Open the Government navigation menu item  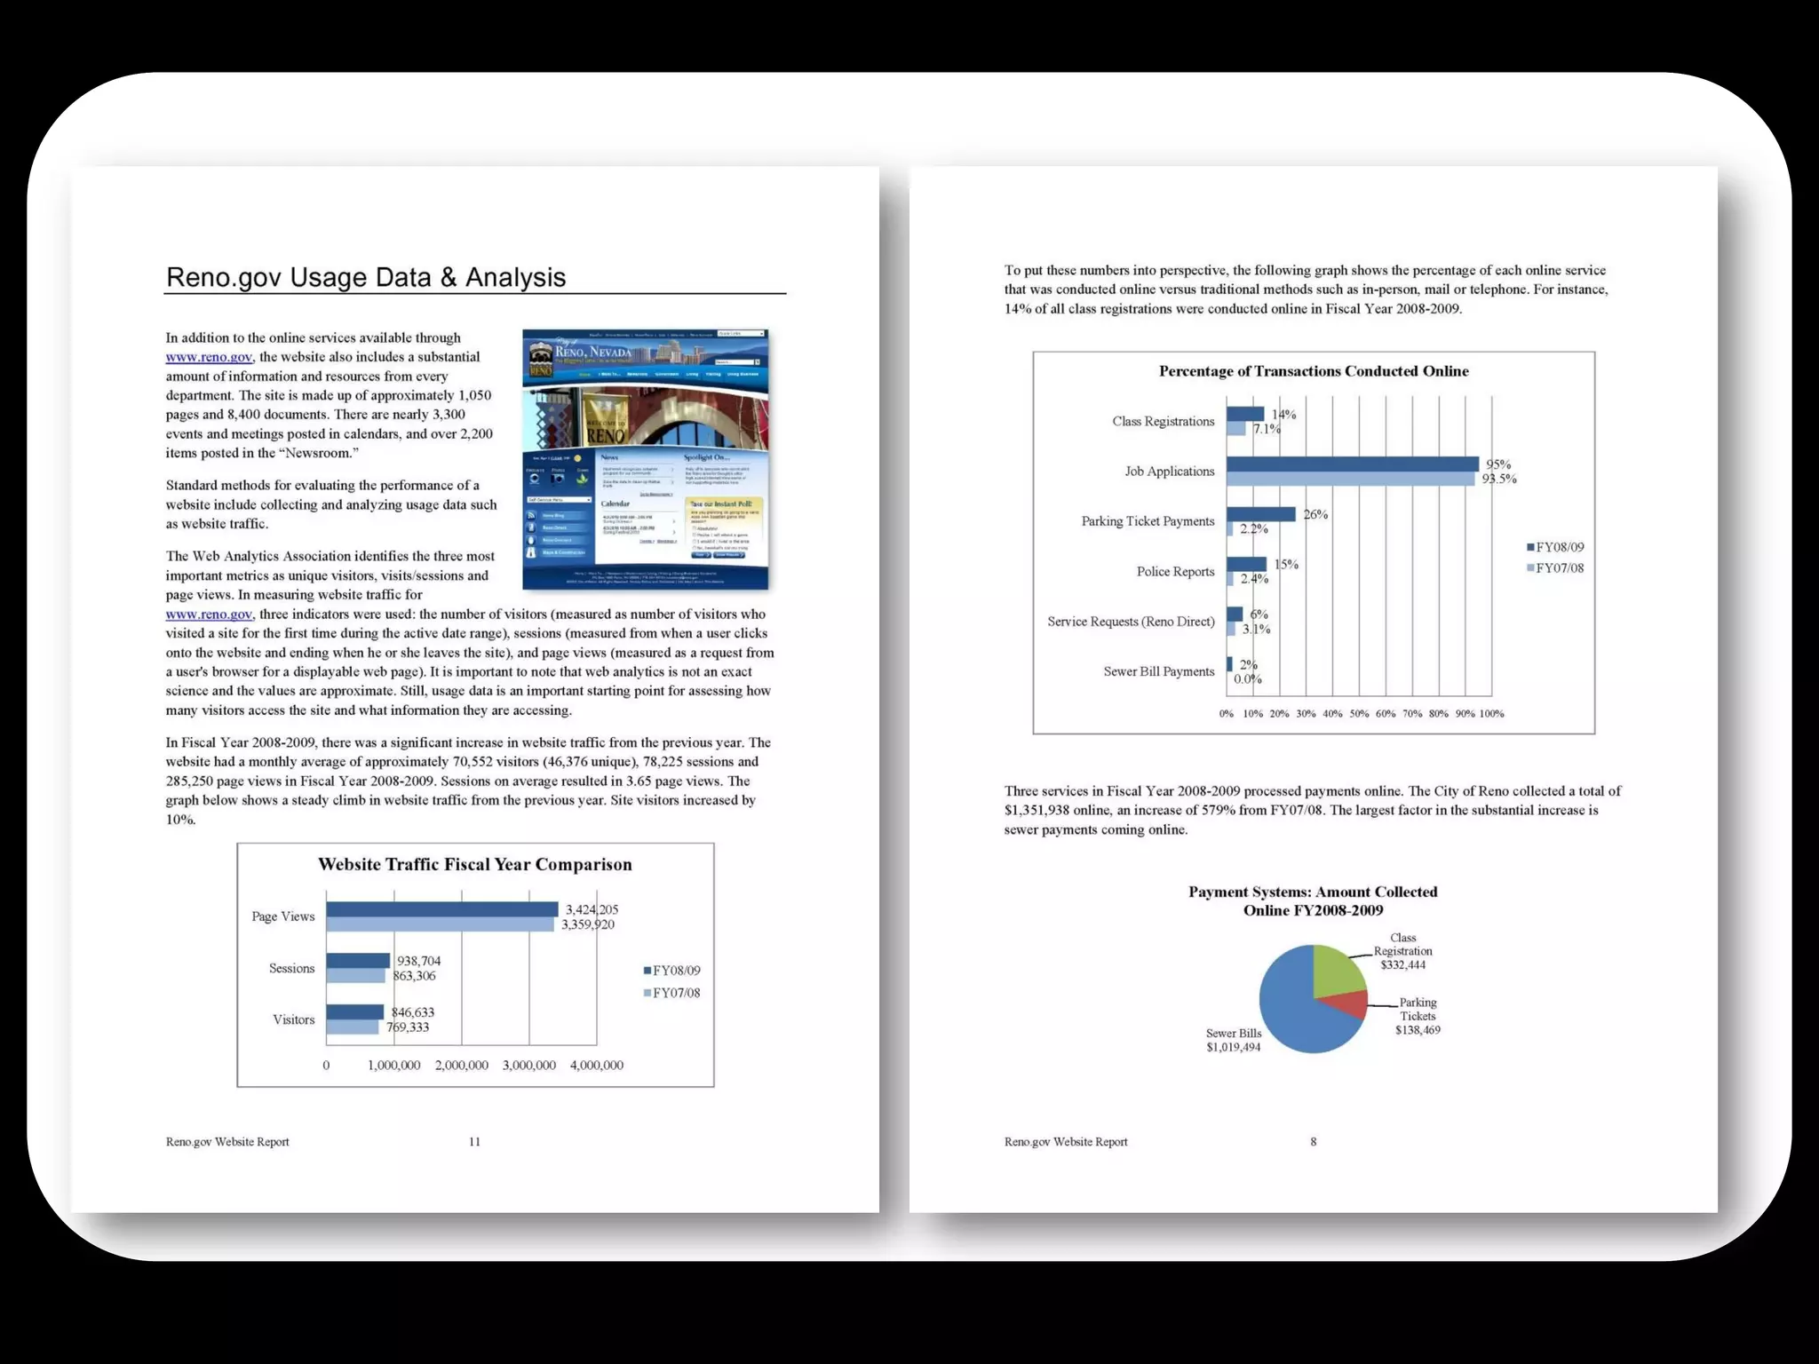[667, 374]
